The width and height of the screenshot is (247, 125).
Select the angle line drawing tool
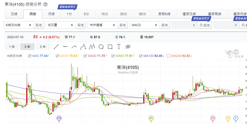(x=74, y=47)
